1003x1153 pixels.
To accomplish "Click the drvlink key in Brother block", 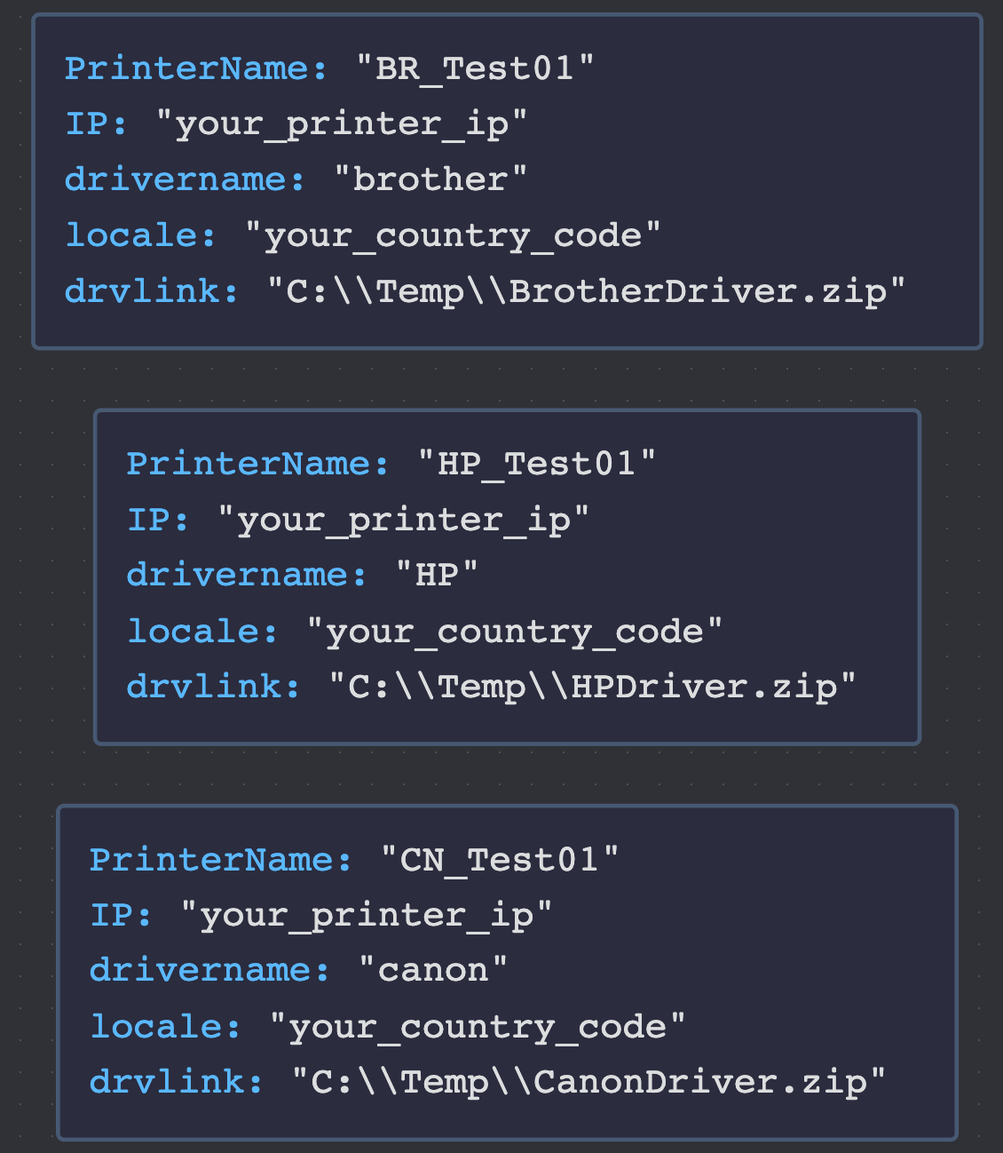I will 152,291.
